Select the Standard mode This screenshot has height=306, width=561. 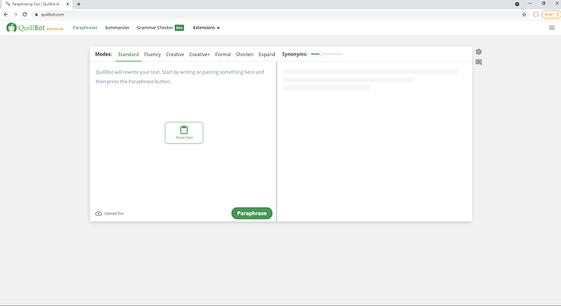coord(128,54)
